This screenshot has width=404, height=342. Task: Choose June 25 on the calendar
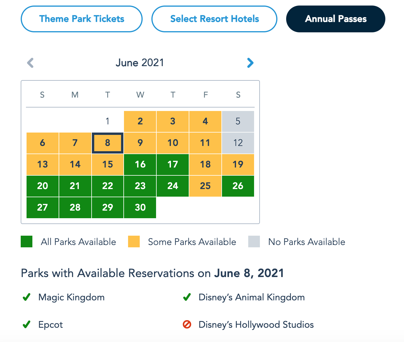pos(205,186)
